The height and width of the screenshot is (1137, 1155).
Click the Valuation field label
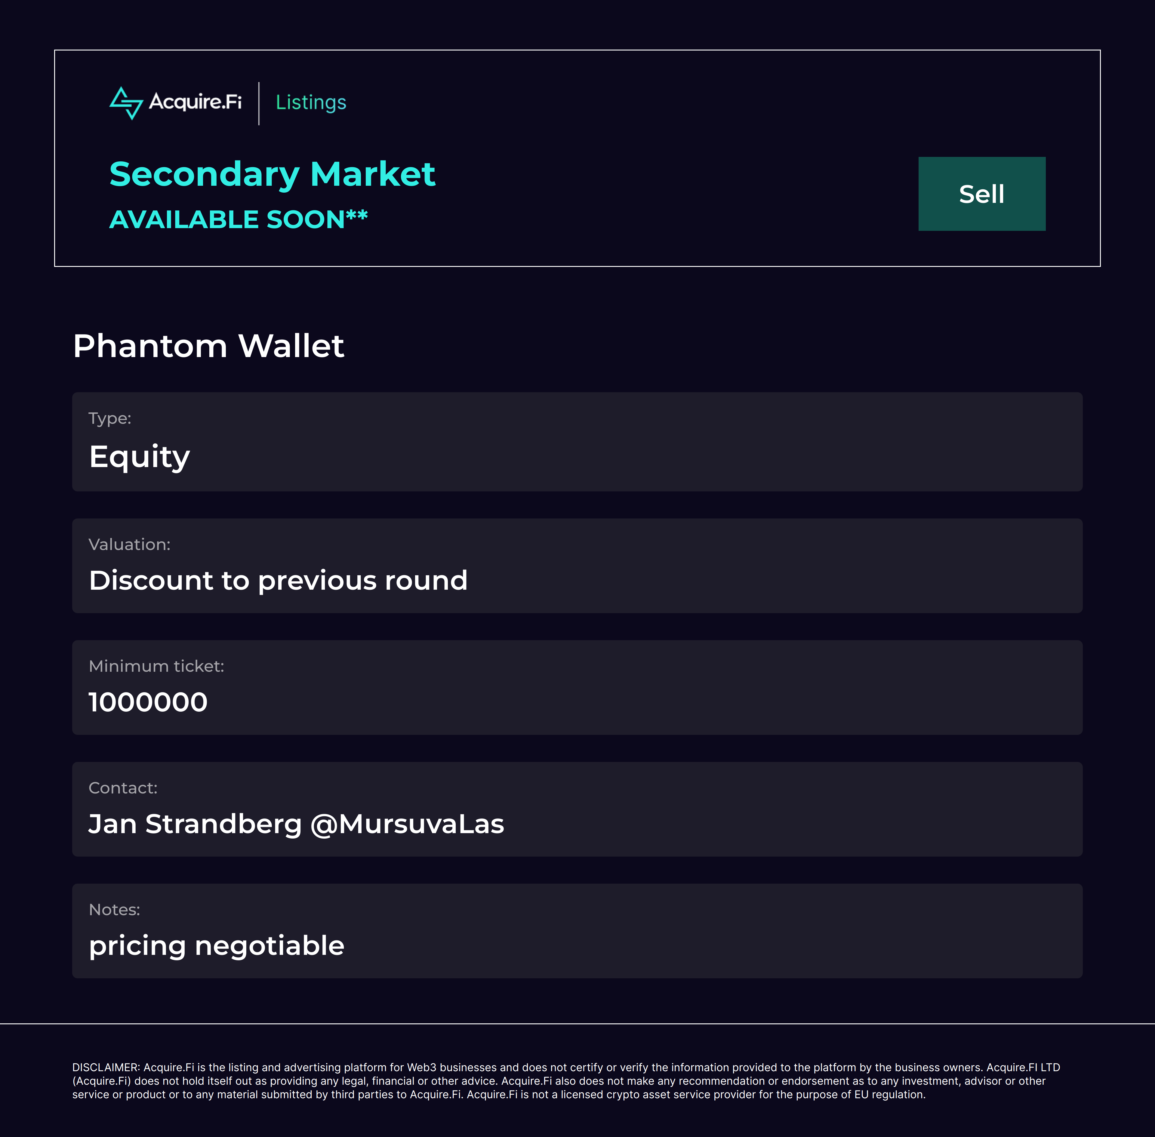[x=130, y=545]
